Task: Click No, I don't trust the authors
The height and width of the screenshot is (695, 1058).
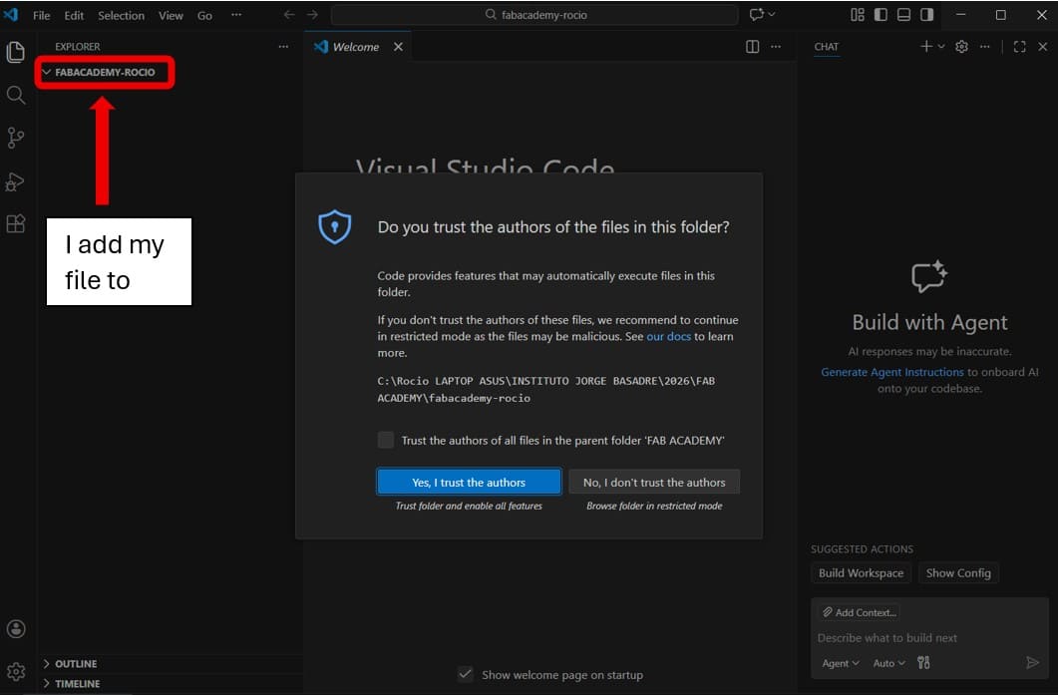Action: click(654, 482)
